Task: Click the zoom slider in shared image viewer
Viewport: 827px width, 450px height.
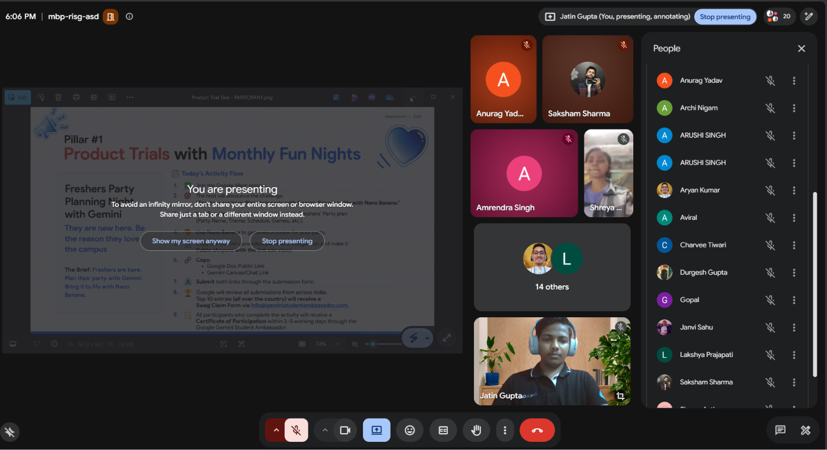Action: click(382, 344)
